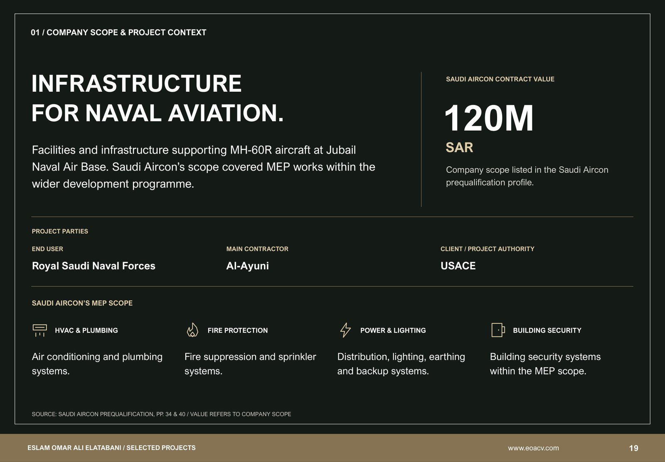This screenshot has width=665, height=462.
Task: Click the Royal Saudi Naval Forces text
Action: [x=94, y=266]
